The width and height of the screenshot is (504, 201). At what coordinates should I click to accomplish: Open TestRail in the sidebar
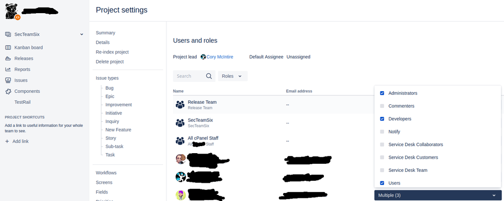pyautogui.click(x=23, y=102)
